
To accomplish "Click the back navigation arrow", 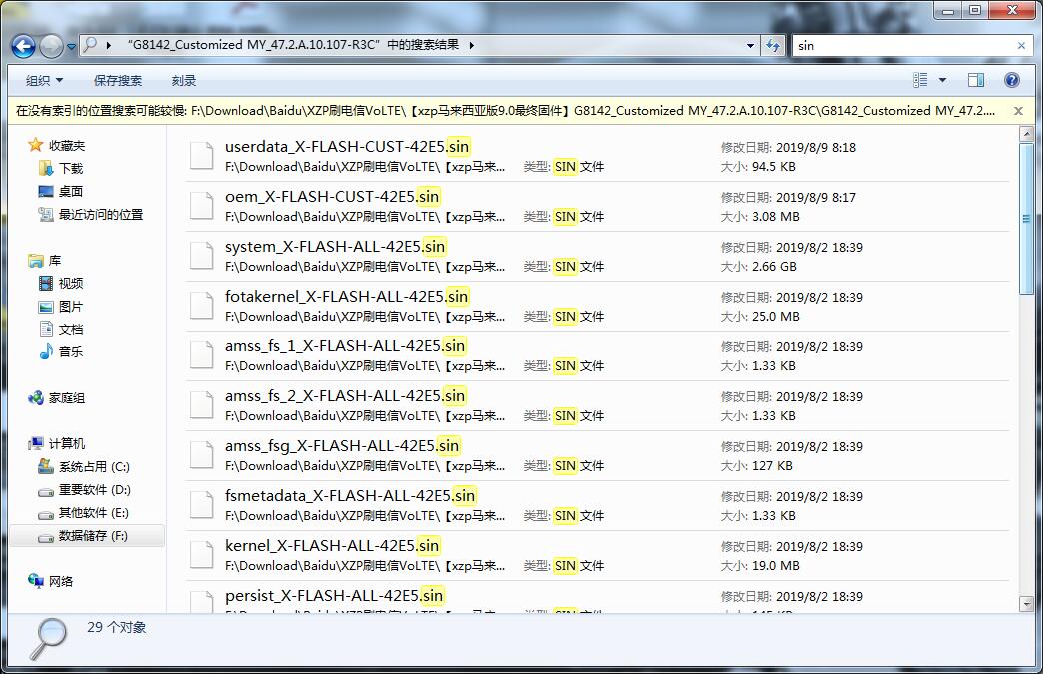I will click(x=22, y=46).
